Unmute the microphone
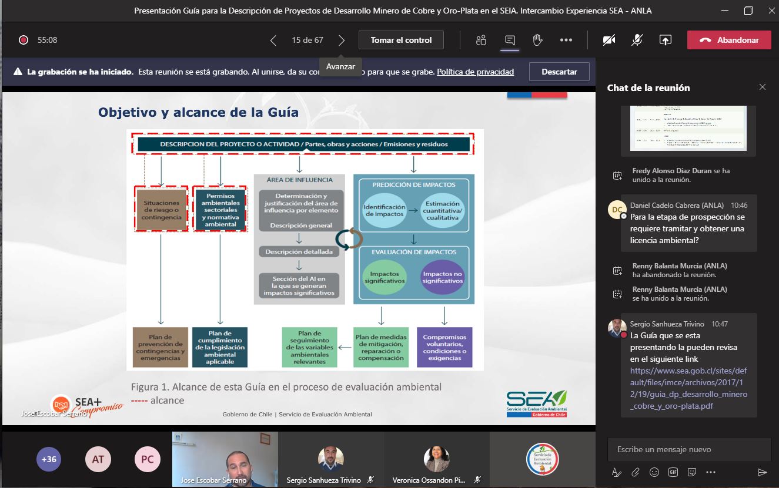This screenshot has height=488, width=779. (x=637, y=40)
